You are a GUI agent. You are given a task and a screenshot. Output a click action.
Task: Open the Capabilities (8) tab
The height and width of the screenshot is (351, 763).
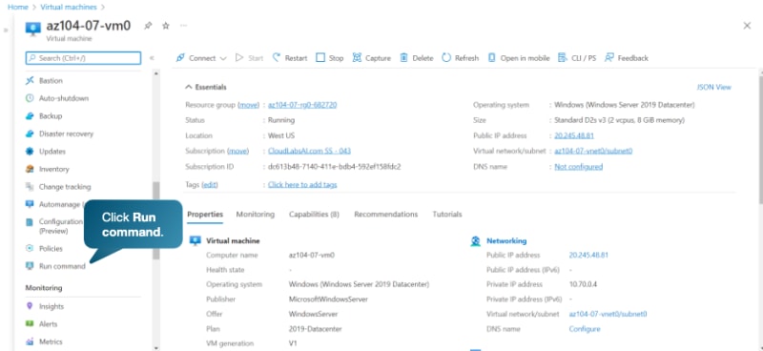(314, 215)
